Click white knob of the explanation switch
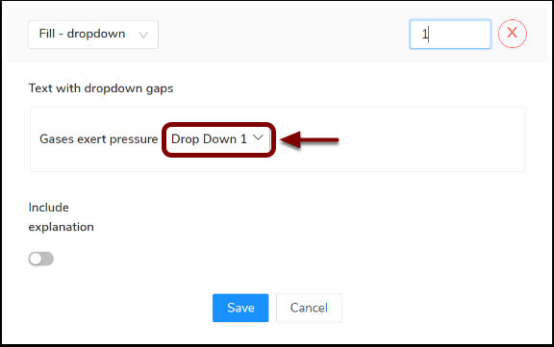This screenshot has width=554, height=347. pyautogui.click(x=36, y=259)
